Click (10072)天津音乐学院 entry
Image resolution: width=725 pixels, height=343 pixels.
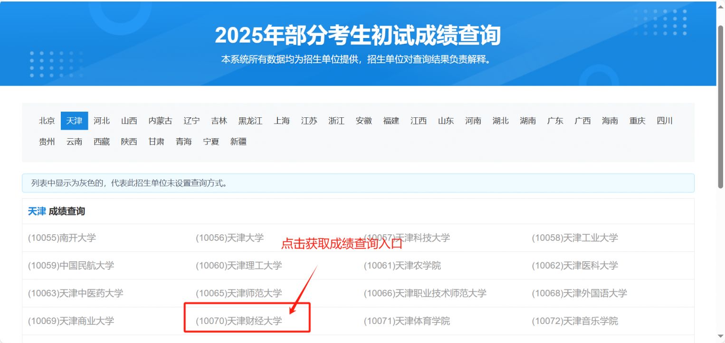click(575, 321)
